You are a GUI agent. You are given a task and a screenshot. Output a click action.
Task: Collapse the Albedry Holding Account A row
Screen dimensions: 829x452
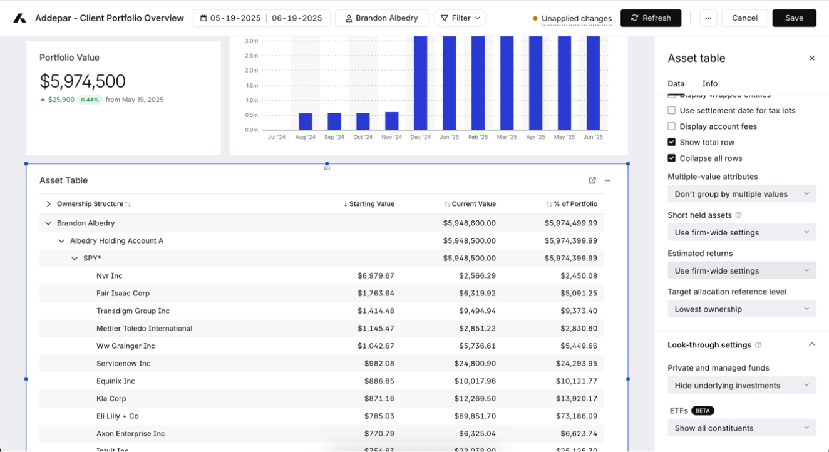pyautogui.click(x=61, y=241)
